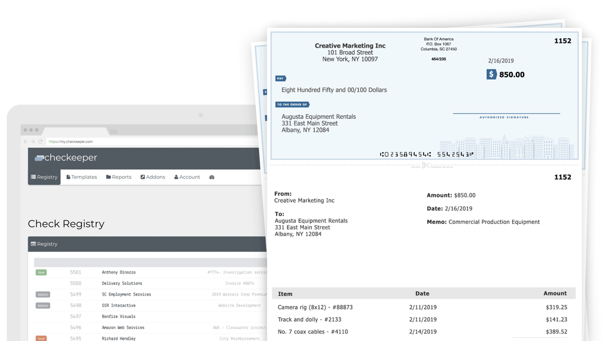This screenshot has width=604, height=341.
Task: Select the Anthony Dinozzo registry row
Action: point(150,272)
